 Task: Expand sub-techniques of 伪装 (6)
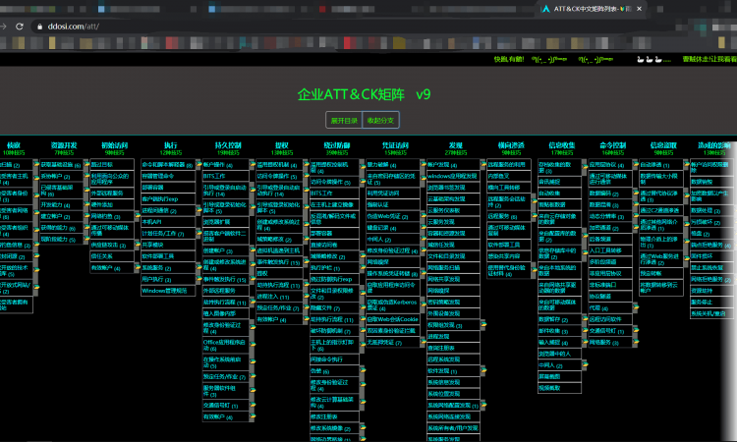(x=363, y=371)
